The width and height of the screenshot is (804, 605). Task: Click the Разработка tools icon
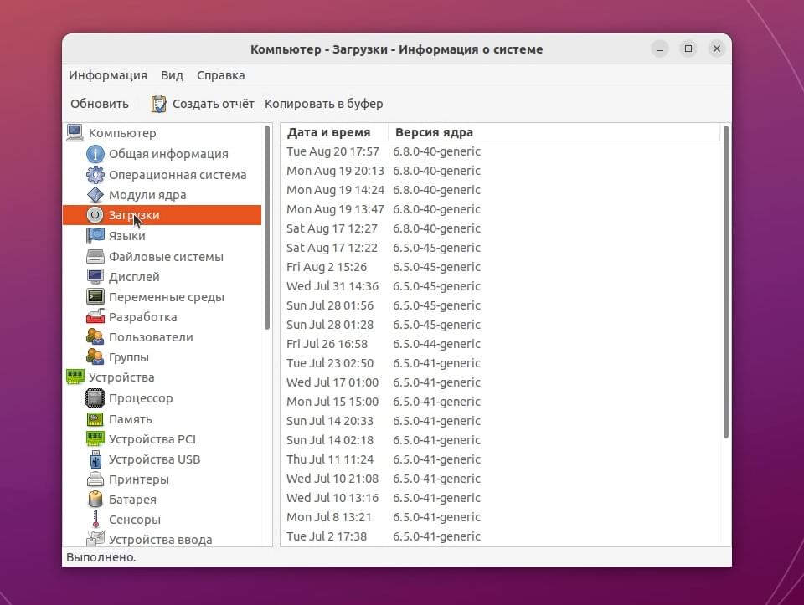pos(95,316)
